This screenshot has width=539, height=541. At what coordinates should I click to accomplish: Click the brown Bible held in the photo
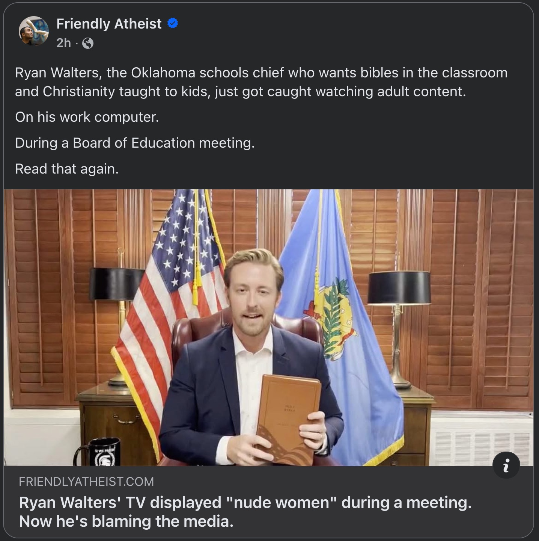[288, 417]
